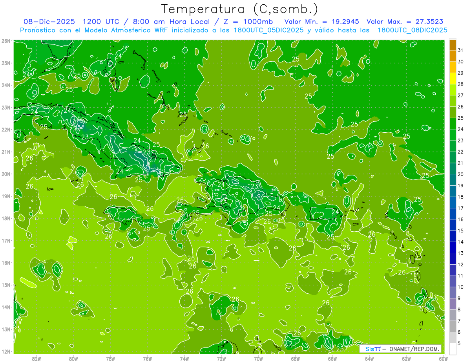
Task: Pick gray legend swatch between 7 and 8
Action: [453, 315]
